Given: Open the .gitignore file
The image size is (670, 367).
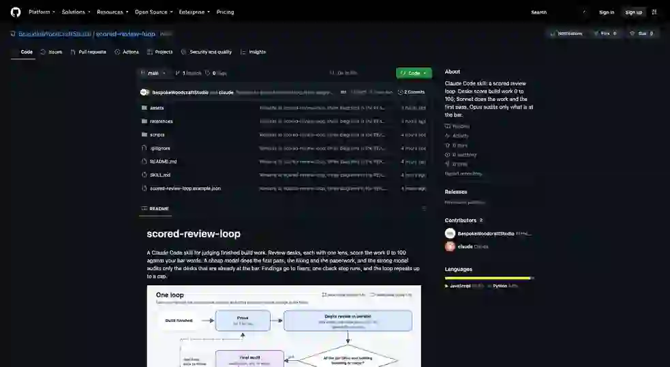Looking at the screenshot, I should pos(160,149).
